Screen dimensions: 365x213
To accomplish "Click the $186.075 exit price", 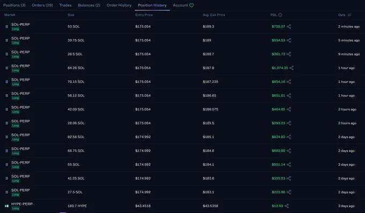I will (210, 109).
